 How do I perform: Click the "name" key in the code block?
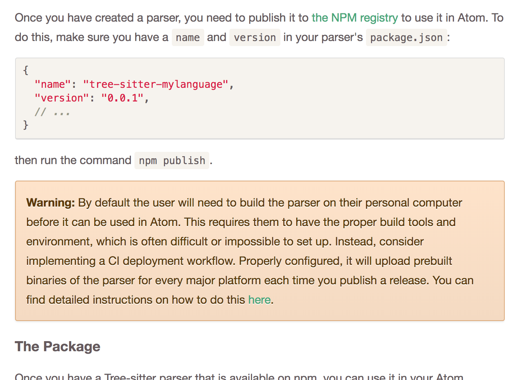53,84
